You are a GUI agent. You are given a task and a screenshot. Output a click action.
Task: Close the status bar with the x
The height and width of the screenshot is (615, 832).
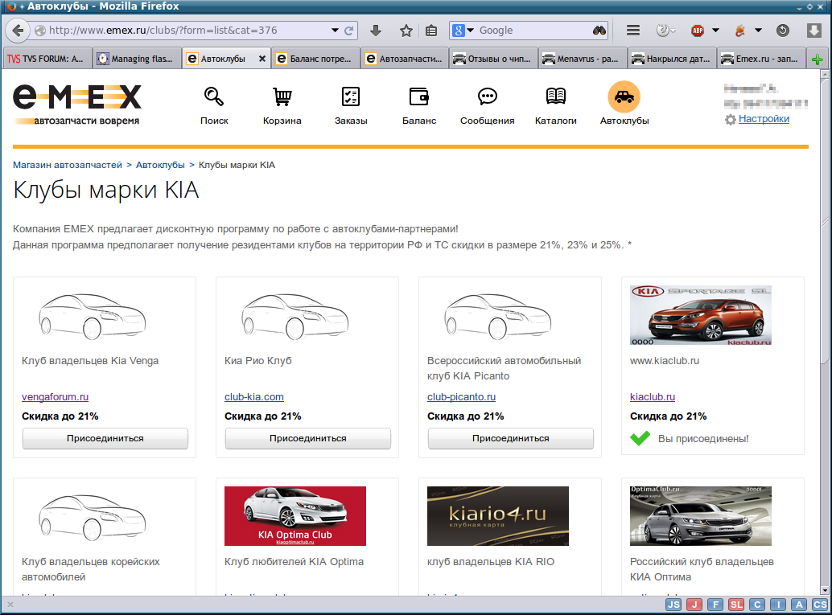click(10, 605)
